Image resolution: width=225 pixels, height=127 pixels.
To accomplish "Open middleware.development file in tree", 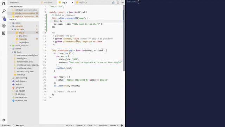I will [28, 65].
